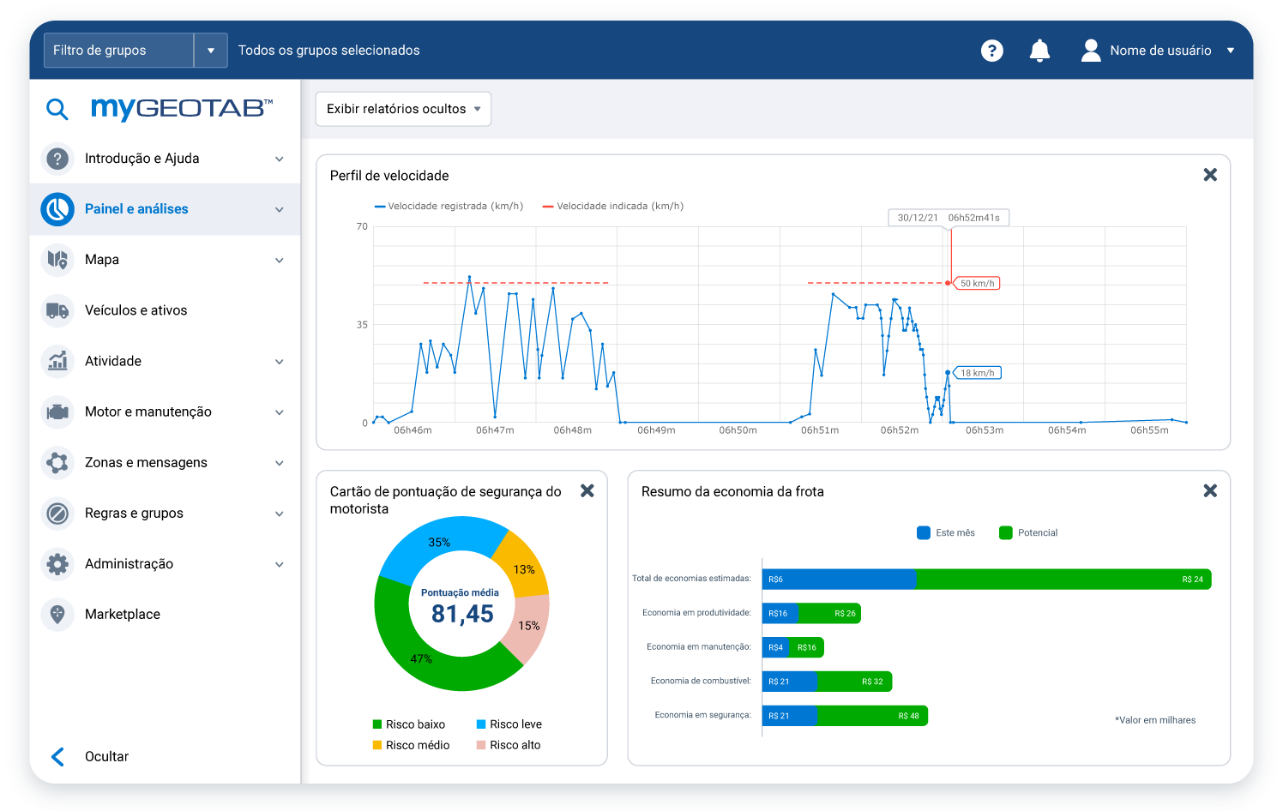This screenshot has height=811, width=1283.
Task: Click the Motor e manutenção engine icon
Action: point(57,412)
